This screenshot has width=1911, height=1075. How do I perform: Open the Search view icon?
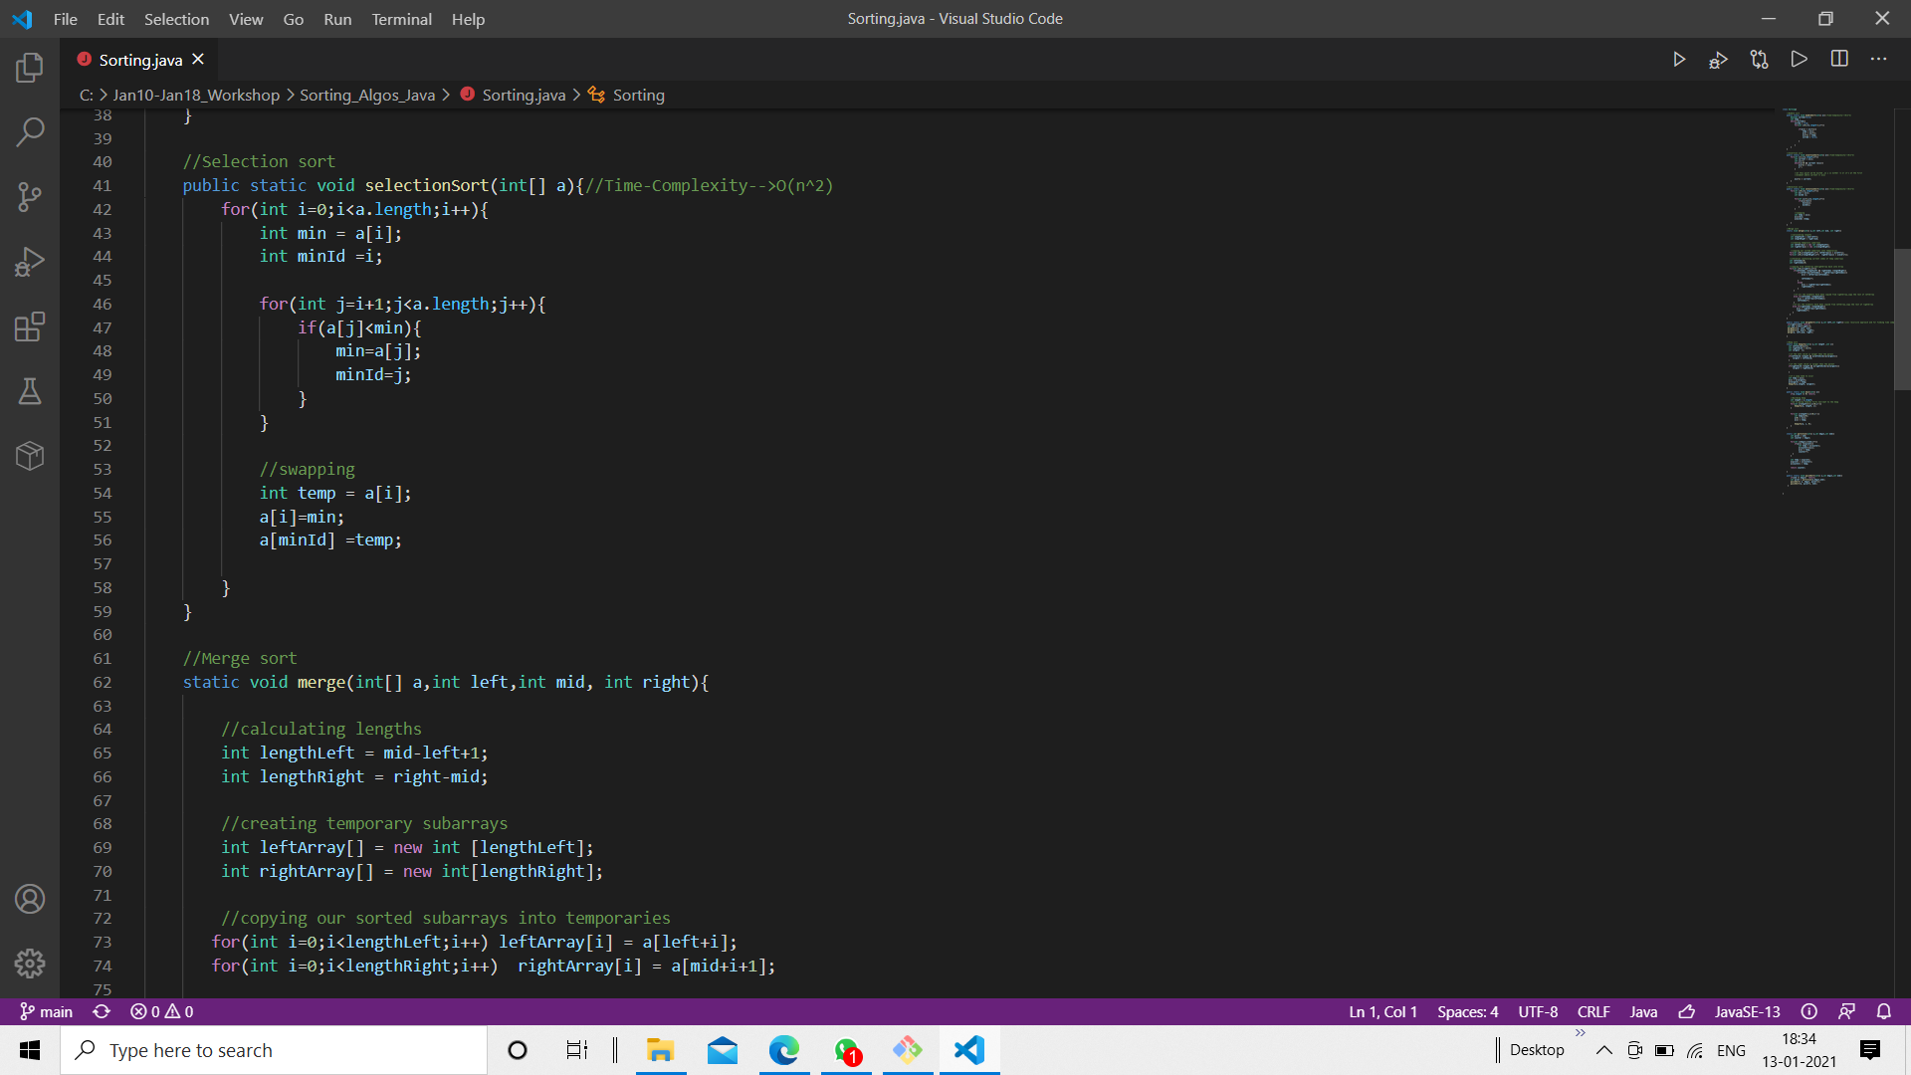[30, 131]
